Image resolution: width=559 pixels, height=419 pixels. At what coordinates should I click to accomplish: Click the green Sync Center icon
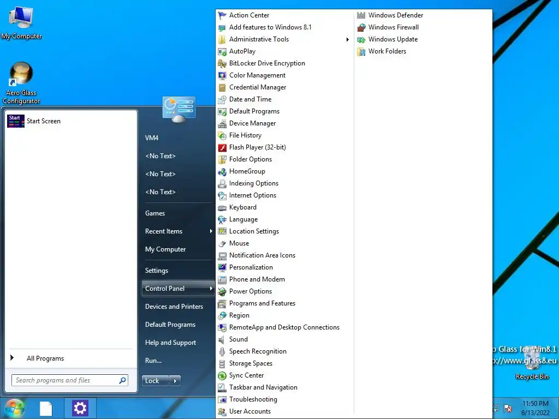tap(222, 375)
